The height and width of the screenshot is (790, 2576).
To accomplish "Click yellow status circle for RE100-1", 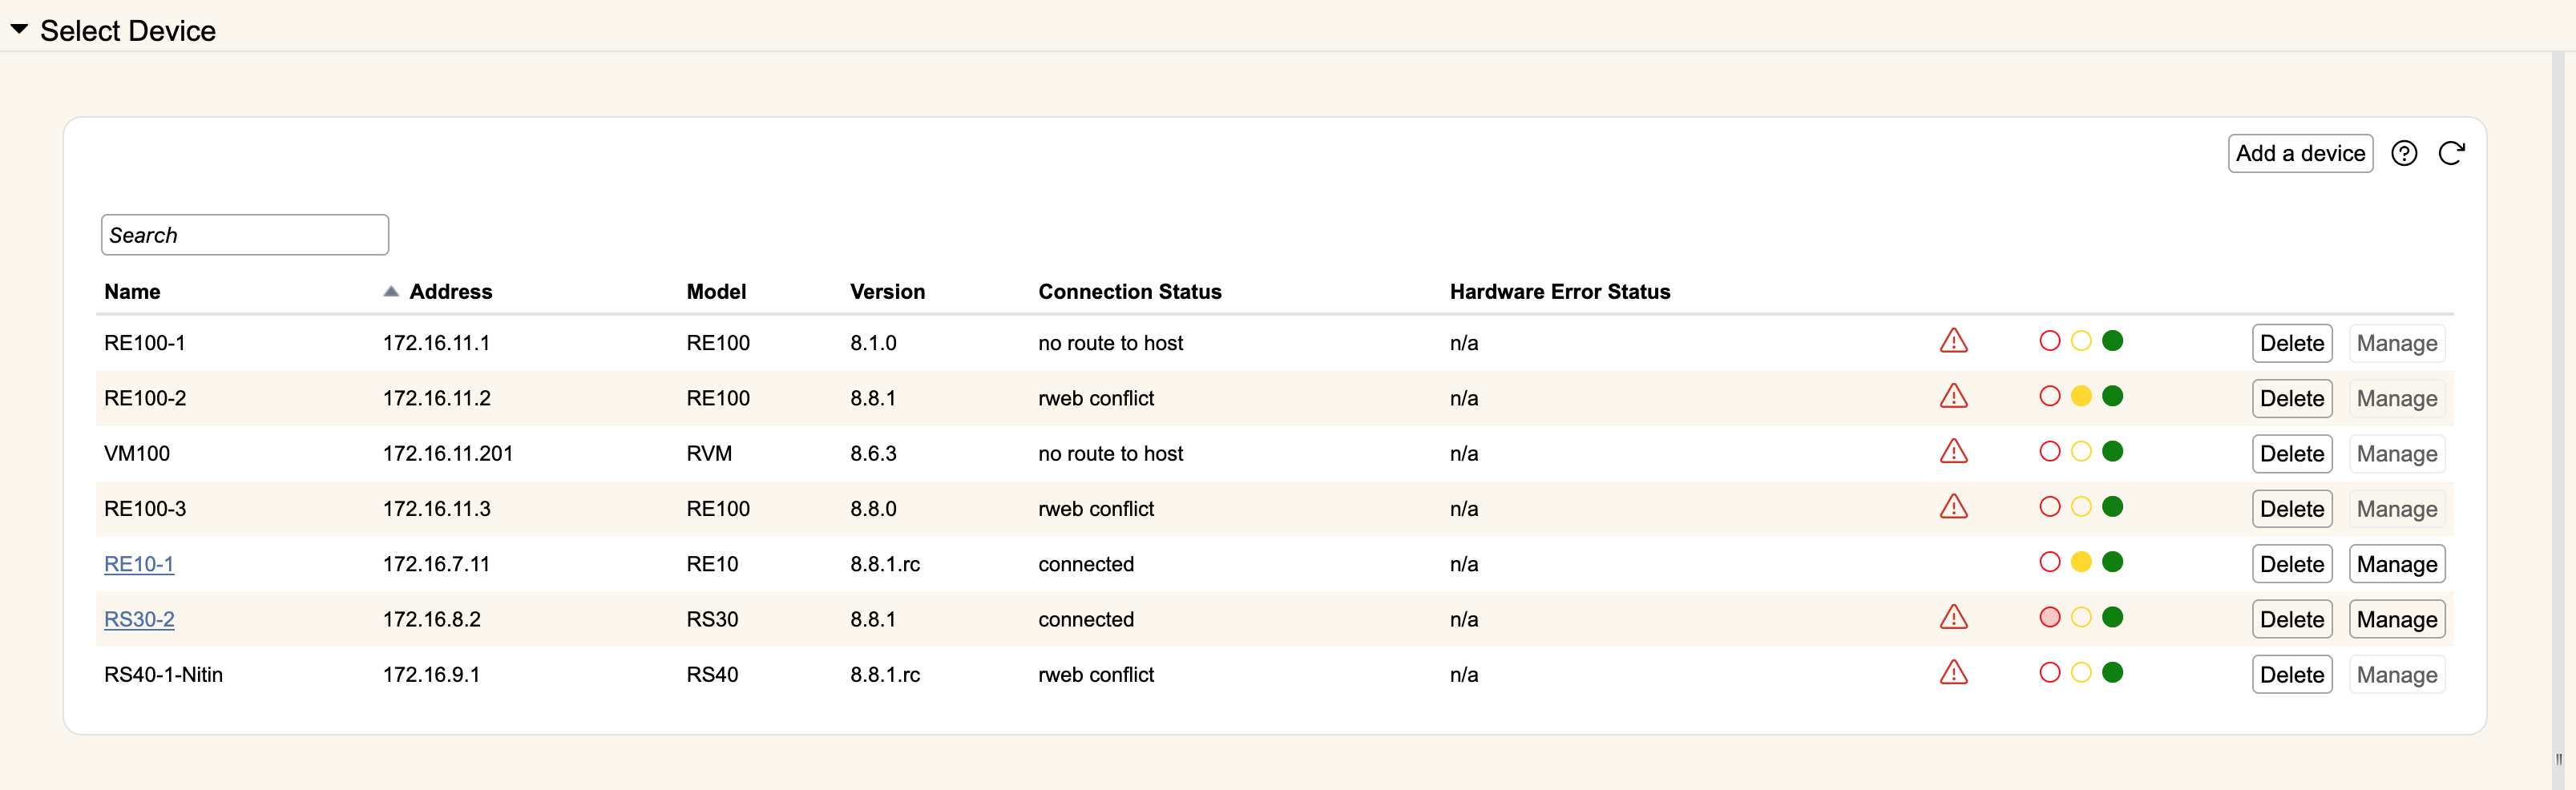I will 2081,341.
